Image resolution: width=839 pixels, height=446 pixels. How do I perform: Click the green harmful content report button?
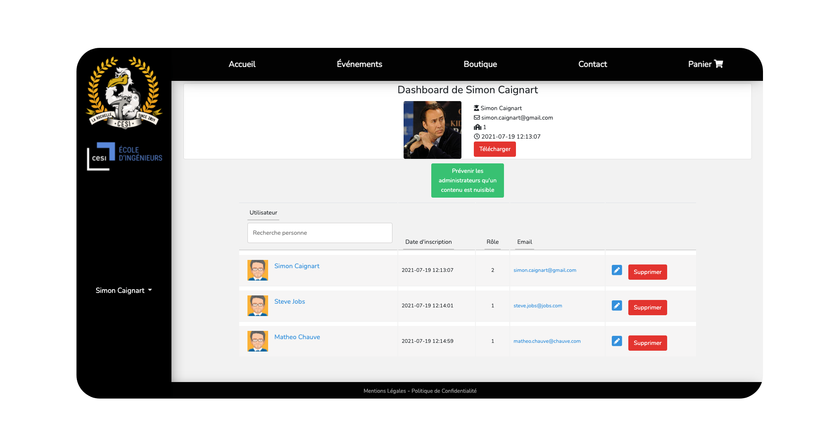pyautogui.click(x=467, y=180)
